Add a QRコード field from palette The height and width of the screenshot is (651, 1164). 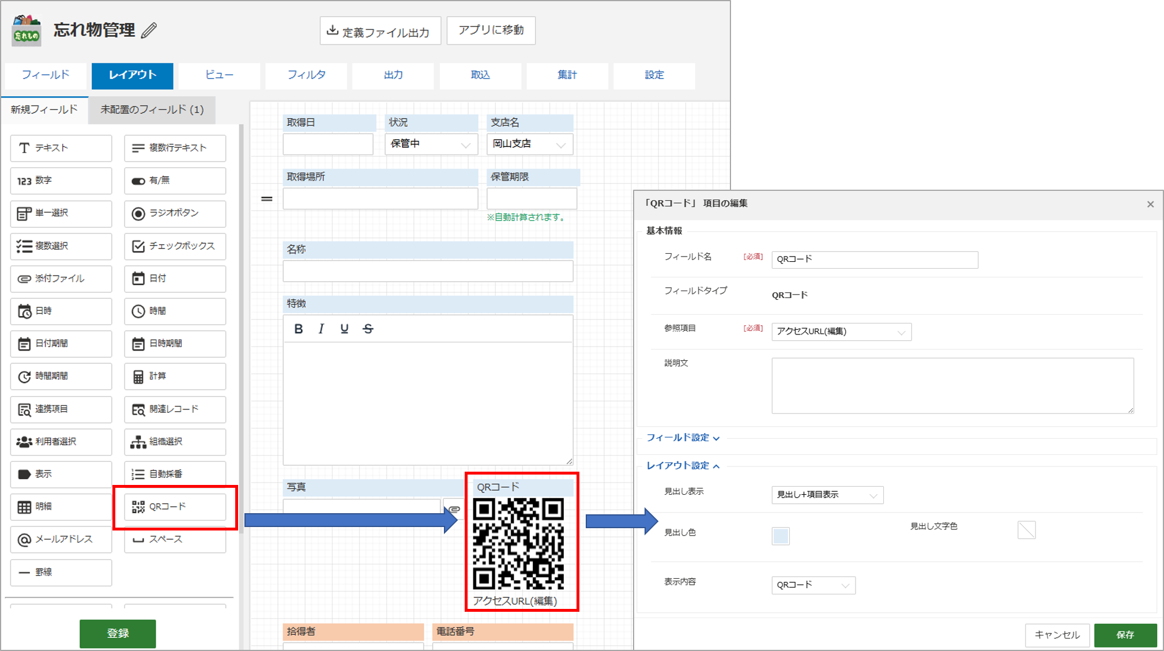click(x=175, y=507)
